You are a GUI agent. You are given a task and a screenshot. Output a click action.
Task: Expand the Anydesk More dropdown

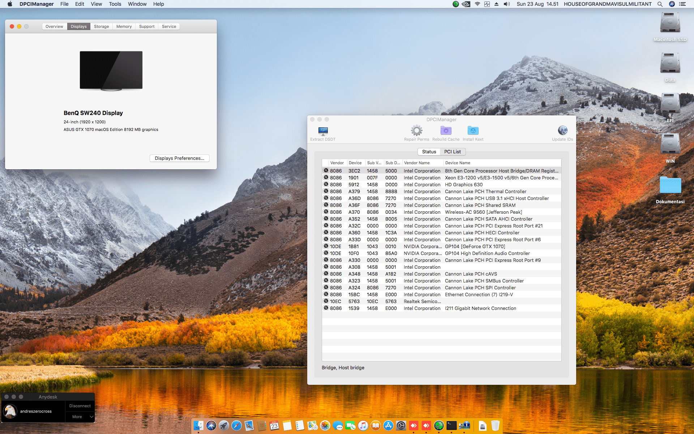pos(80,417)
